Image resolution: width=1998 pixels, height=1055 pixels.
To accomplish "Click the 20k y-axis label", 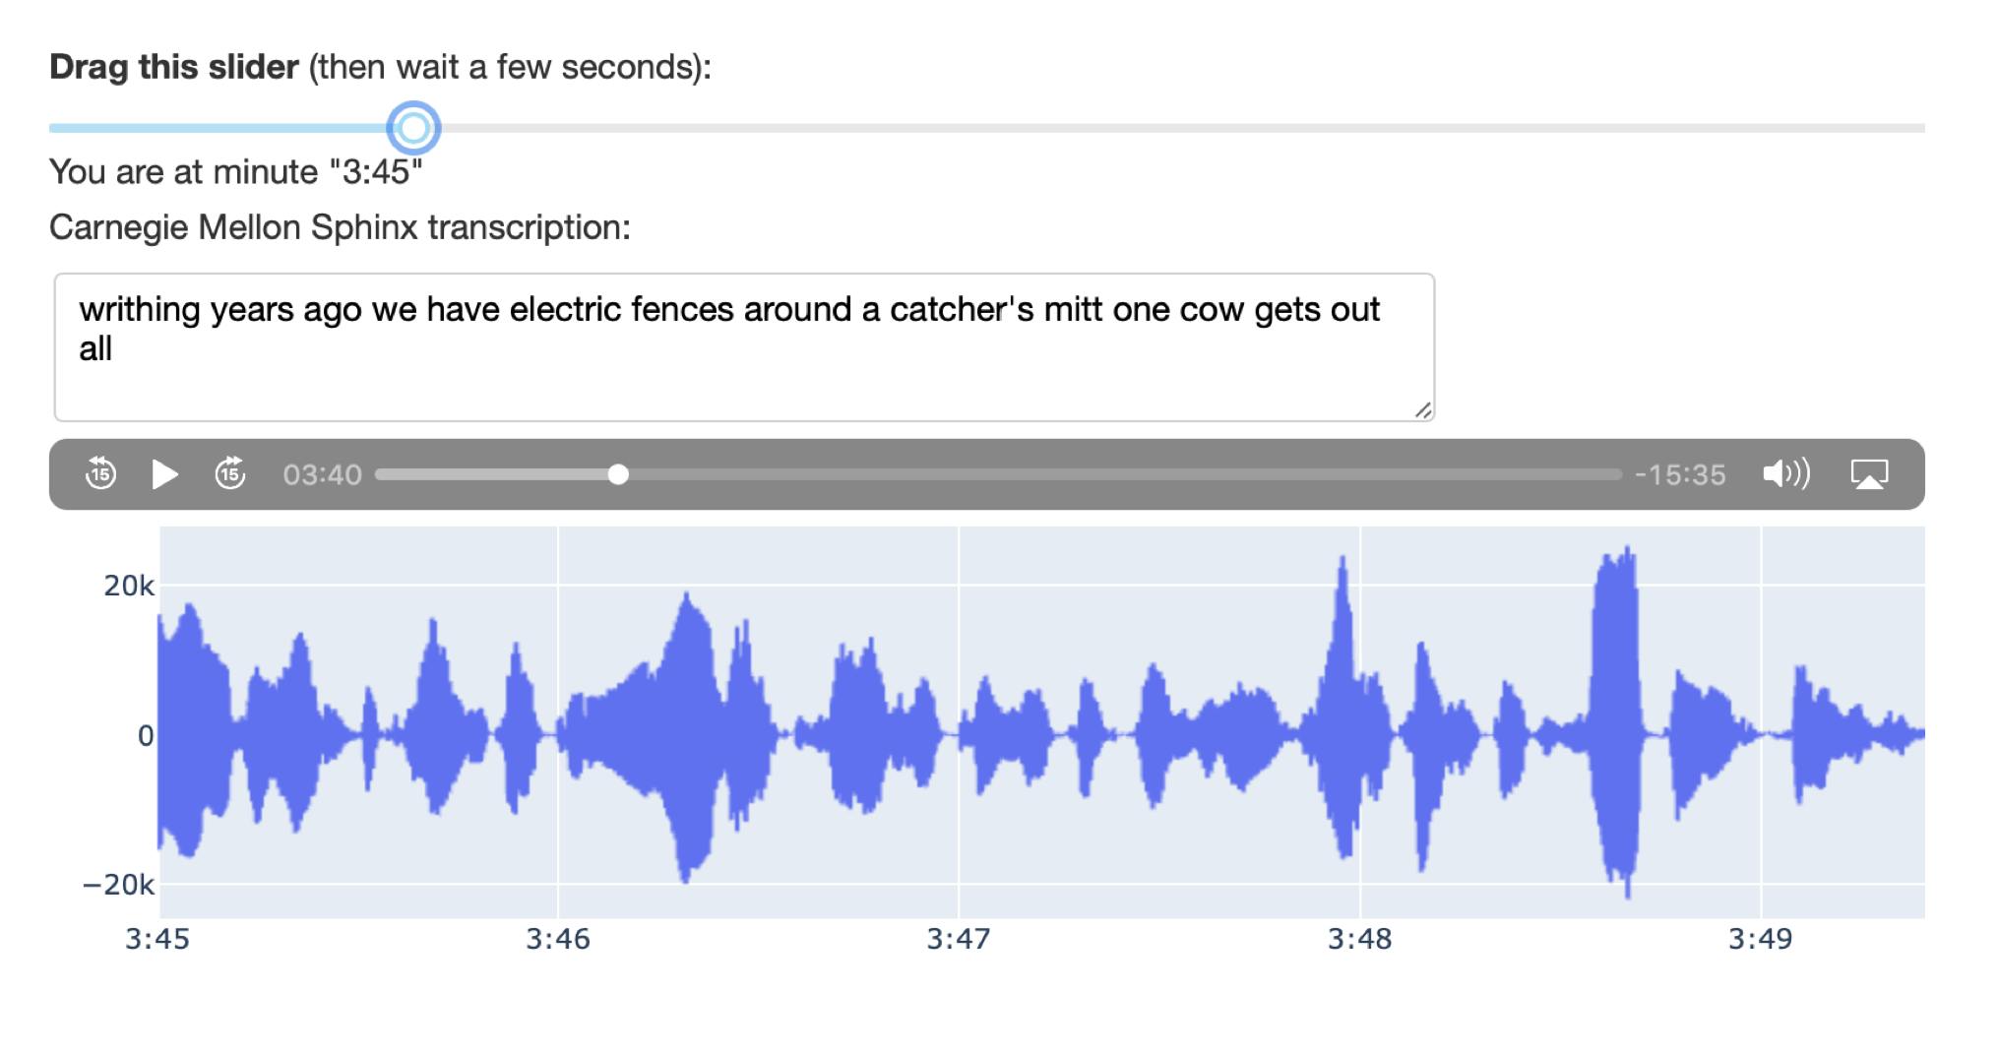I will (129, 587).
